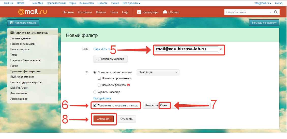Expand the Все проекты menu
The width and height of the screenshot is (287, 139).
coord(131,3)
